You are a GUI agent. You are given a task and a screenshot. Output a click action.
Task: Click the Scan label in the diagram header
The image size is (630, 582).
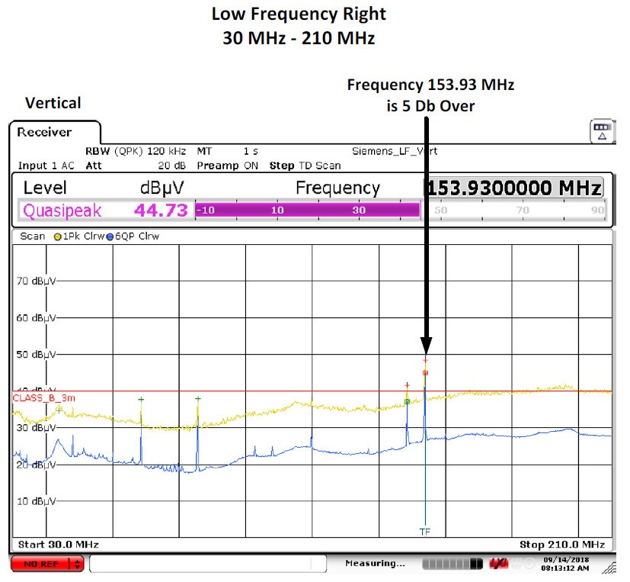click(33, 236)
